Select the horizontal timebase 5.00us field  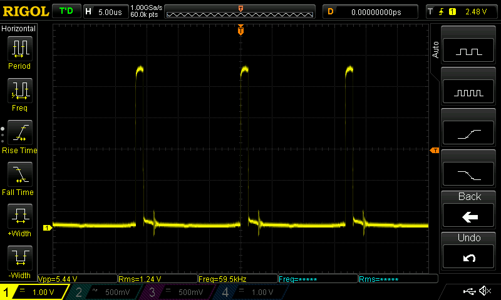106,12
